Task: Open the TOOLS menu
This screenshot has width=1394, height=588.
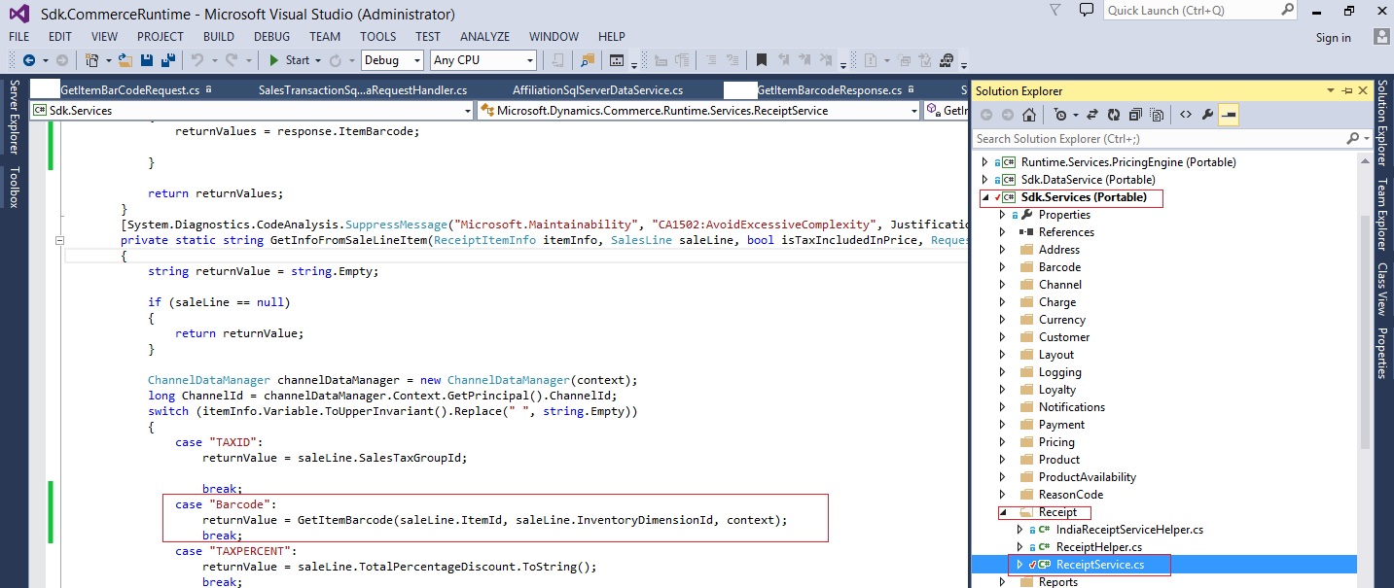Action: (378, 36)
